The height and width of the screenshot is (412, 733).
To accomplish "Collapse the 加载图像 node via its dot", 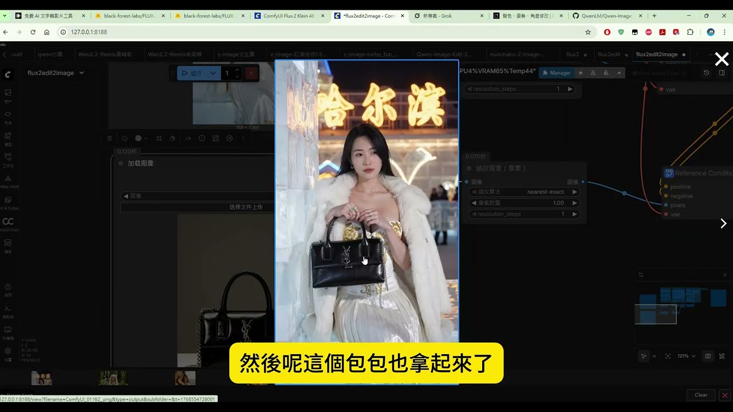I will tap(120, 163).
